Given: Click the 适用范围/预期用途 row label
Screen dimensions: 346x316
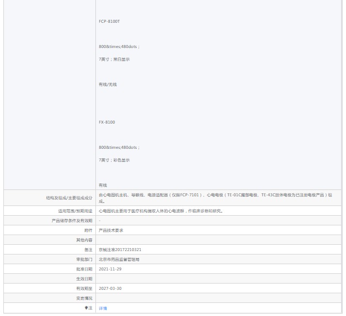Looking at the screenshot, I should [x=72, y=211].
